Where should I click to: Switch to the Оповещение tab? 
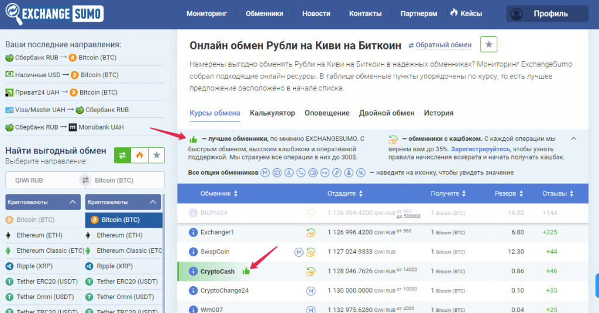[x=327, y=113]
